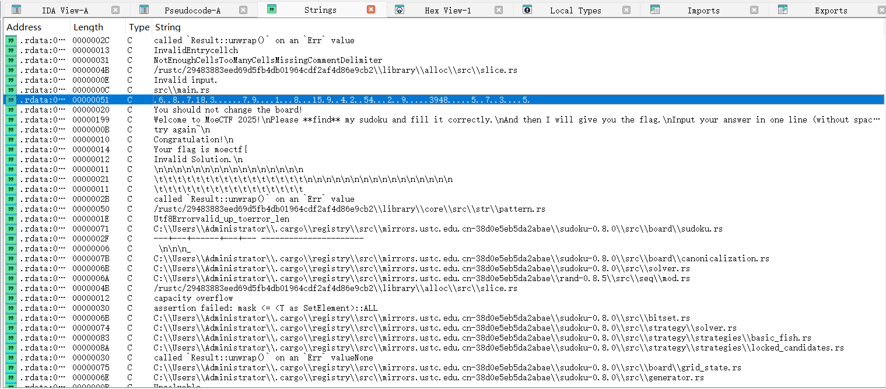The width and height of the screenshot is (886, 389).
Task: Select the 'Your flag is moectf{' string
Action: tap(195, 150)
